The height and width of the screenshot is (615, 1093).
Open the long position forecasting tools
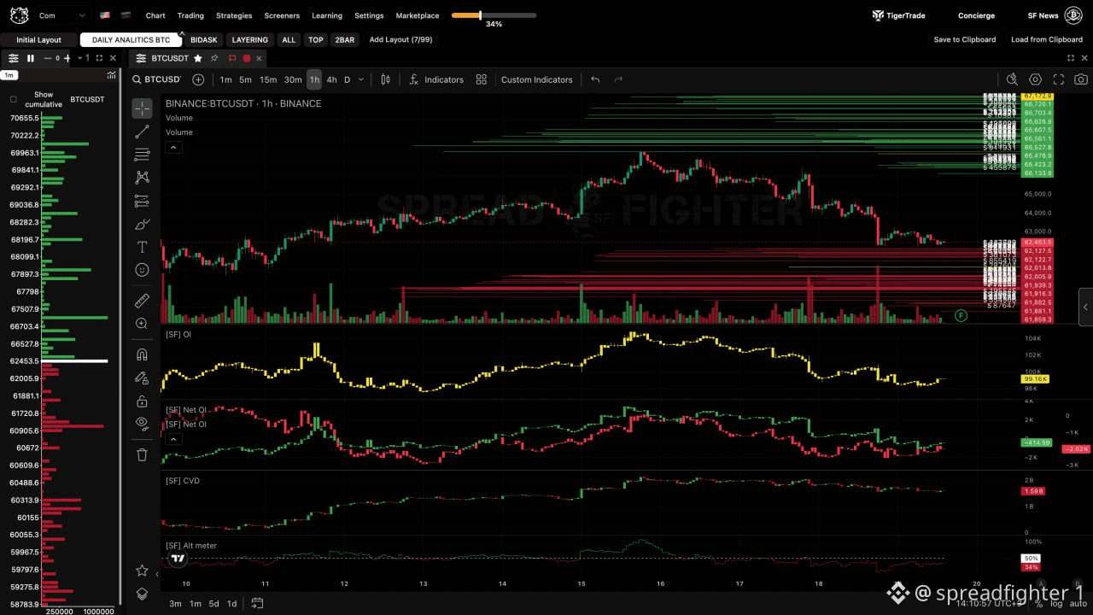pyautogui.click(x=142, y=201)
